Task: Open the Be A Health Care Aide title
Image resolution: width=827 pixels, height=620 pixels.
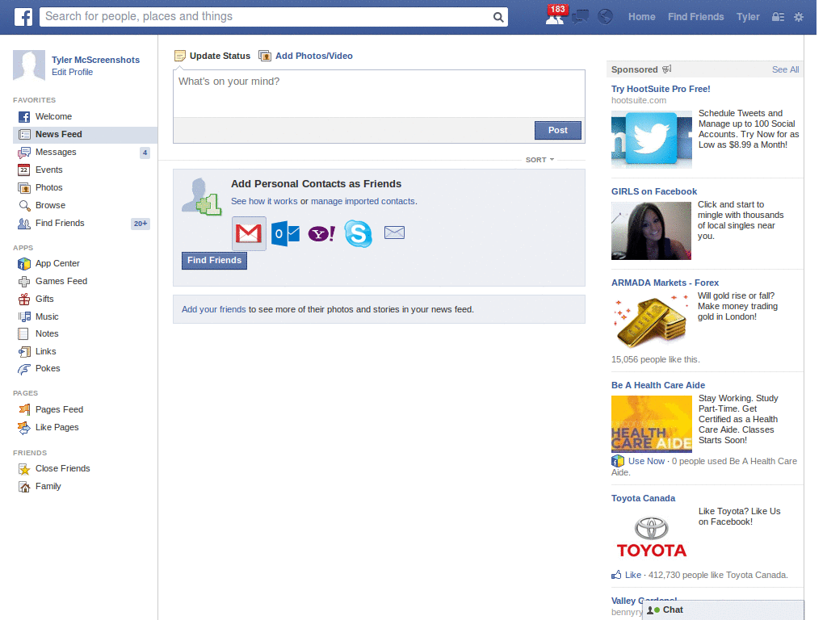Action: (657, 385)
